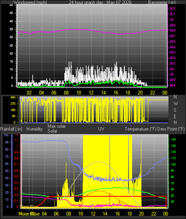Select the UV legend label
The width and height of the screenshot is (186, 219).
pyautogui.click(x=101, y=129)
